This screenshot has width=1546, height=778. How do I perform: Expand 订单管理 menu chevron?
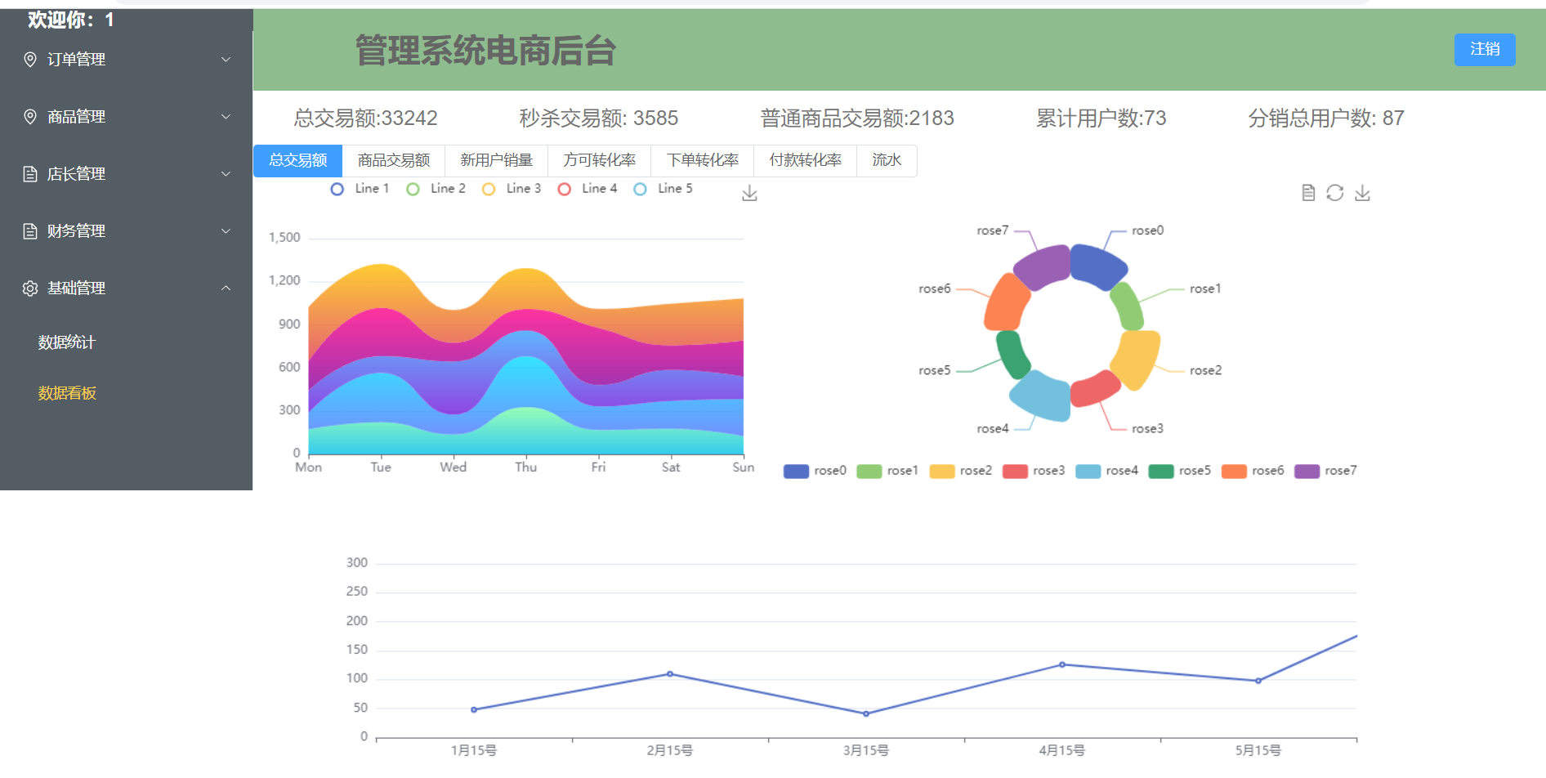pyautogui.click(x=226, y=60)
